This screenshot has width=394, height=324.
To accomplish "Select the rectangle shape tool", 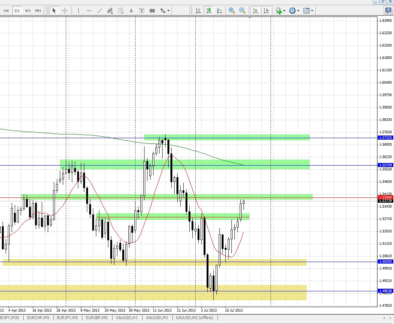I will (x=152, y=11).
